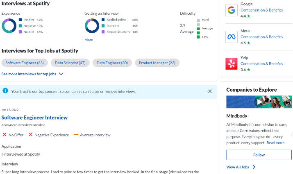
Task: Click the Experience donut chart
Action: (9, 26)
